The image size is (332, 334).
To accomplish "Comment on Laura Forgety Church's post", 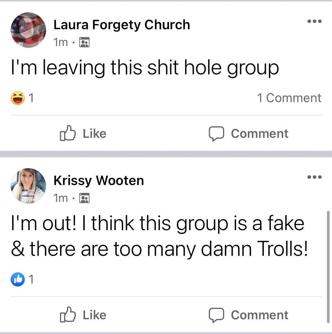I will pyautogui.click(x=248, y=134).
